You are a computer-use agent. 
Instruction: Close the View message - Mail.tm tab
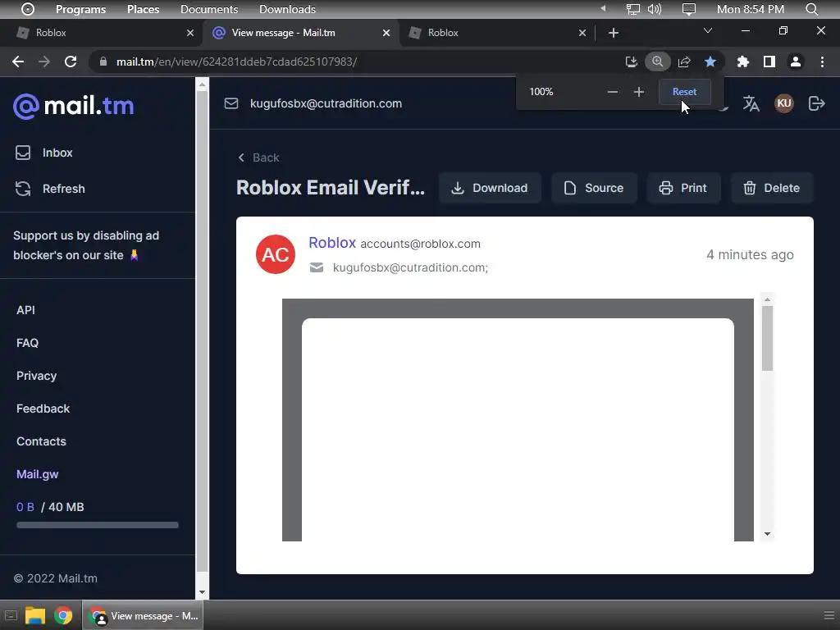pyautogui.click(x=386, y=33)
